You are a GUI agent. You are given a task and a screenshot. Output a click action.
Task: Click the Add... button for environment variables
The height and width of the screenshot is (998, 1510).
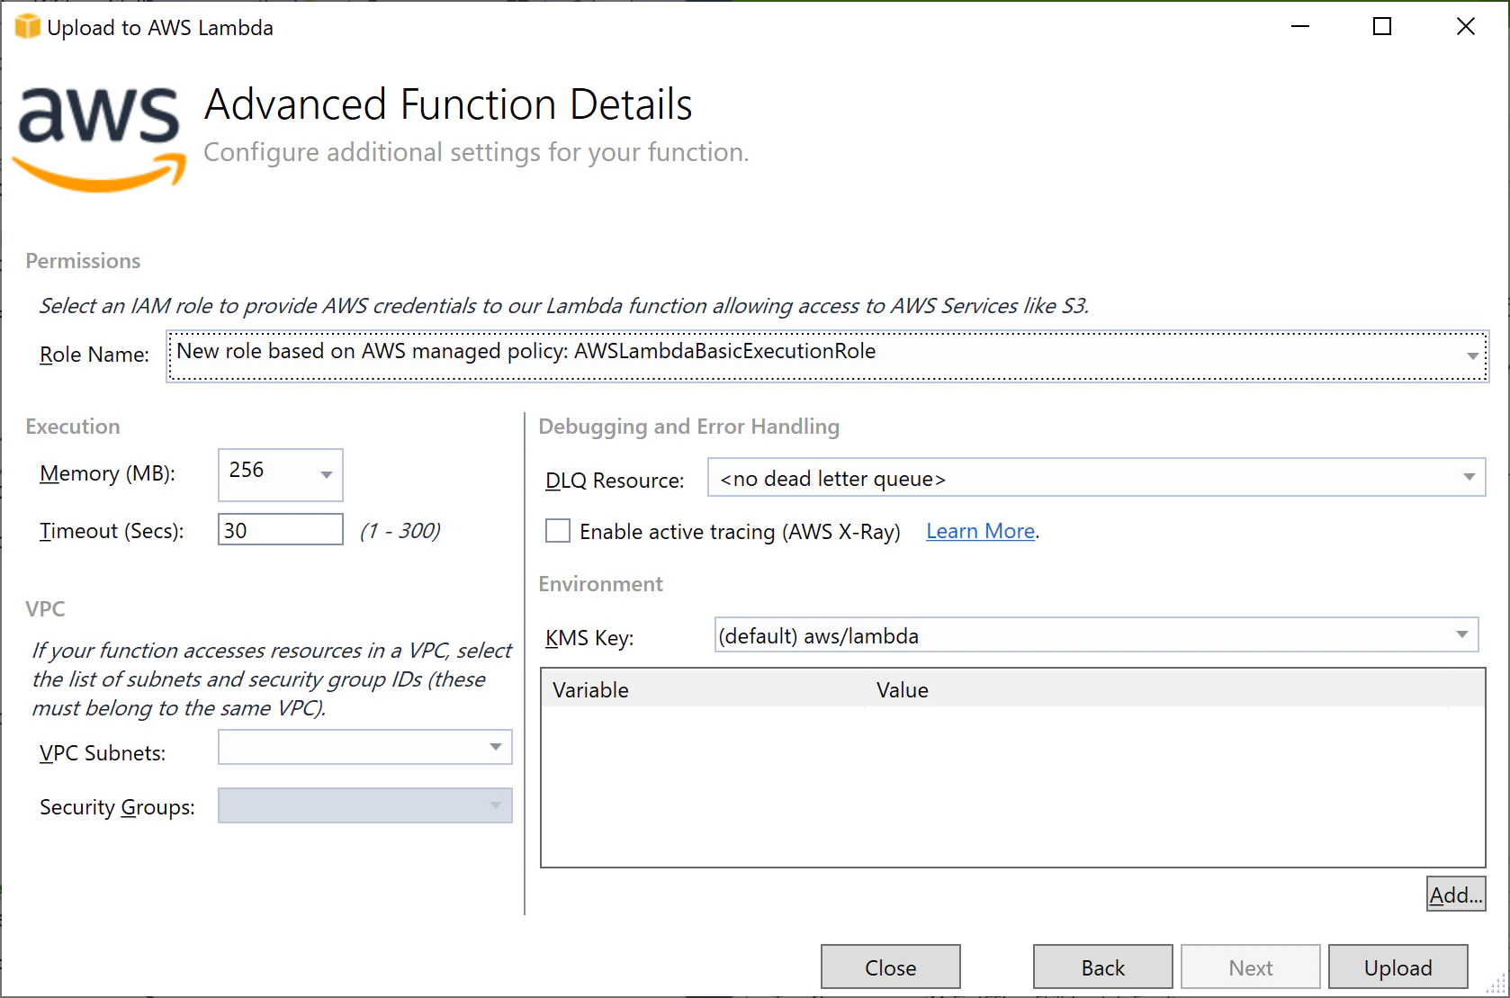pyautogui.click(x=1455, y=894)
